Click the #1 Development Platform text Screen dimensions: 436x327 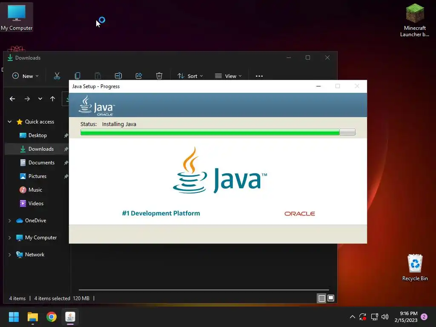click(161, 213)
